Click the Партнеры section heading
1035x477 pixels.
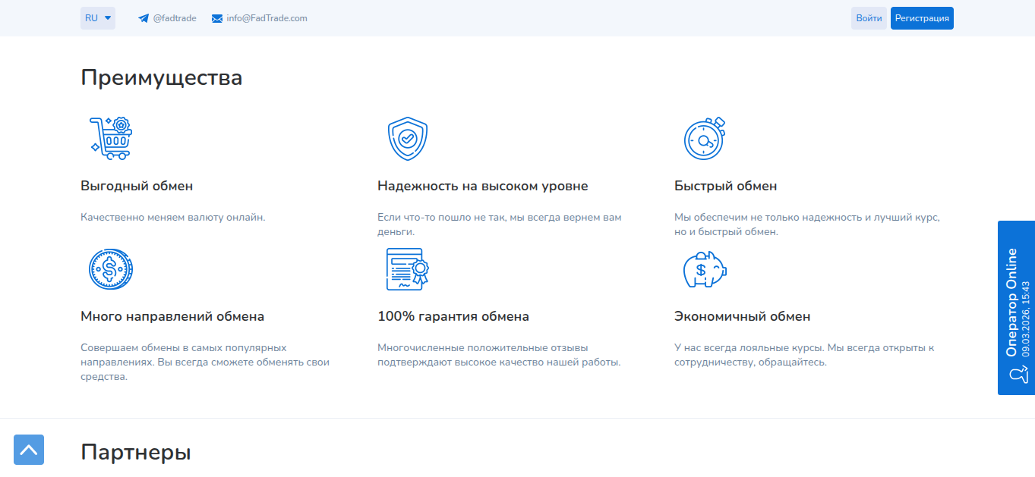tap(137, 451)
